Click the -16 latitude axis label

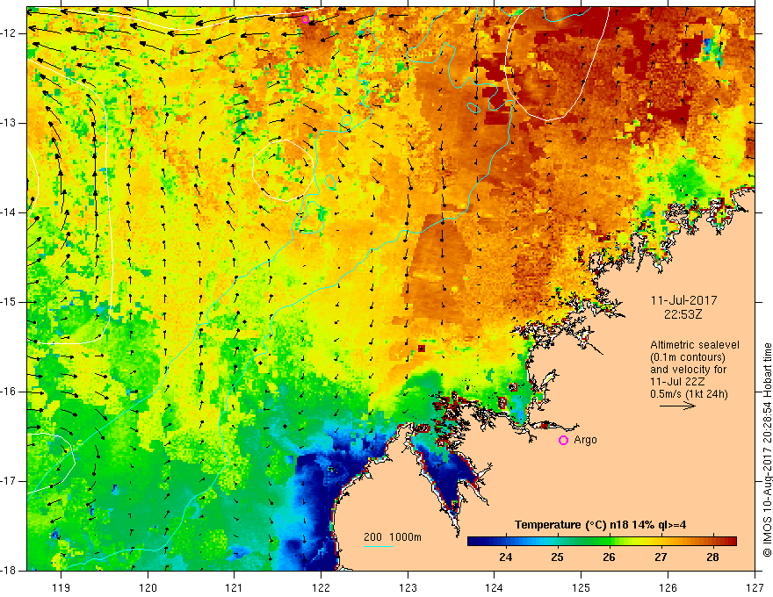[x=9, y=392]
